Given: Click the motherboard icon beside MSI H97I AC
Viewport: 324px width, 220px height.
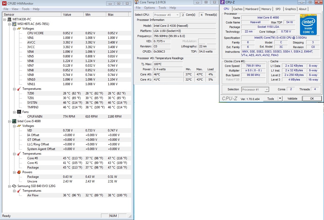Looking at the screenshot, I should (15, 24).
